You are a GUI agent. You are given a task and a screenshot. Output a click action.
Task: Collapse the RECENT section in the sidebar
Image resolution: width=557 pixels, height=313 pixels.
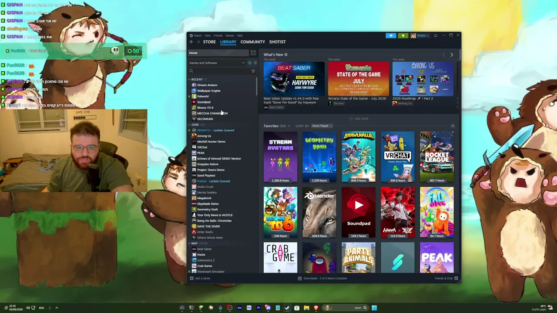190,80
